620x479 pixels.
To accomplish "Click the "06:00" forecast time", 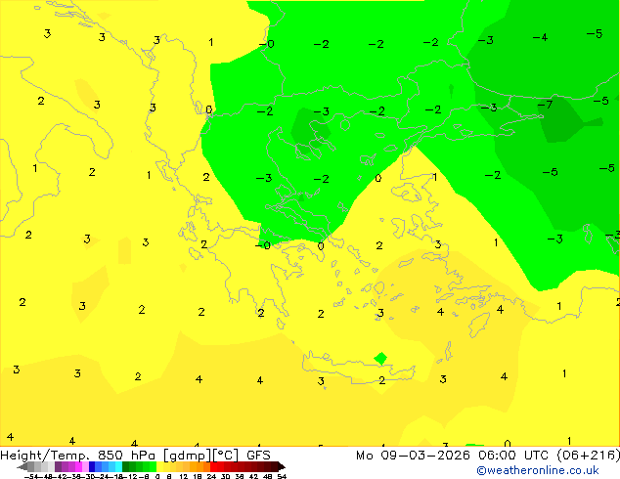I will [497, 456].
